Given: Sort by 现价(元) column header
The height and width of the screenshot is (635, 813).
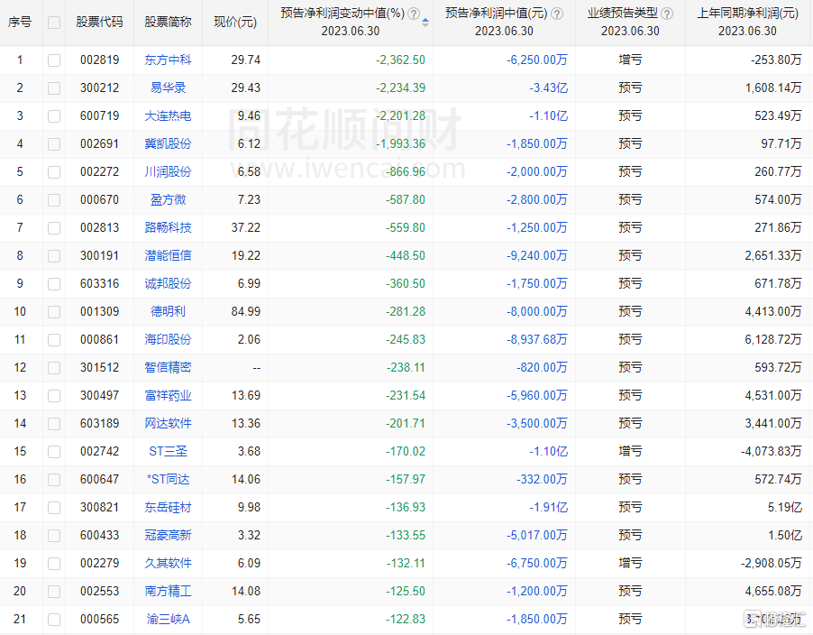Looking at the screenshot, I should coord(233,23).
